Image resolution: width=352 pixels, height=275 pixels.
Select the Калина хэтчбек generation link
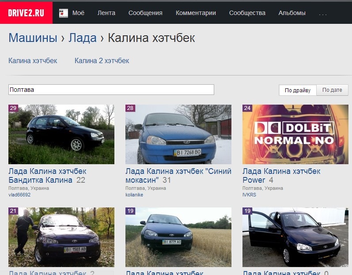click(x=33, y=60)
